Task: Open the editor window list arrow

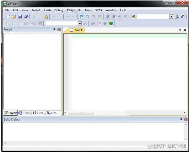Action: pos(180,30)
